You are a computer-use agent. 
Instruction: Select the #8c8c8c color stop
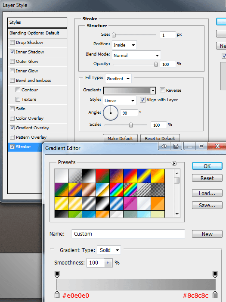point(215,295)
